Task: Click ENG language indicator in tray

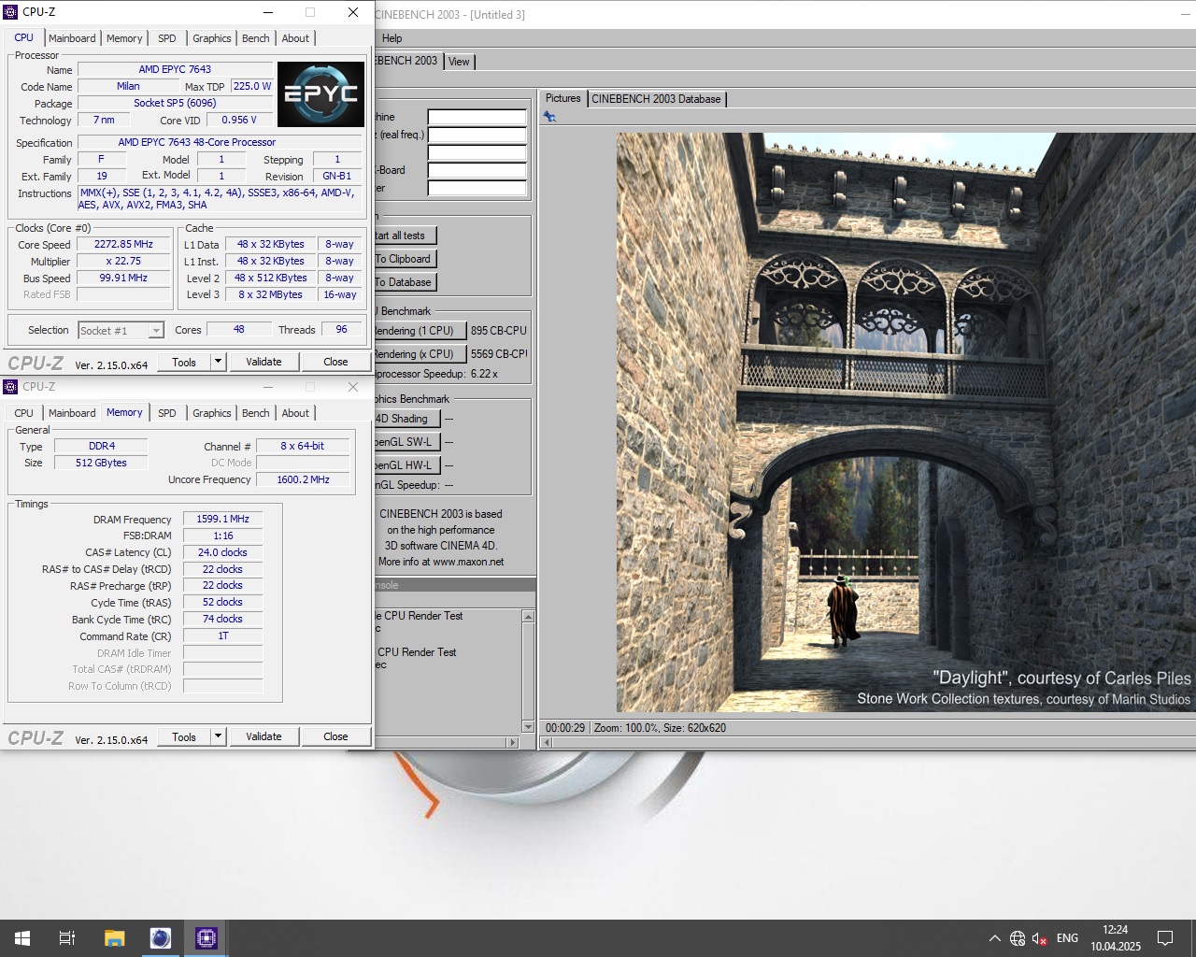Action: pos(1067,938)
